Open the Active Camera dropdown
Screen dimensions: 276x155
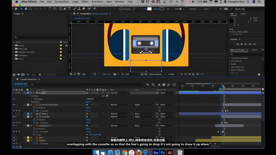tap(157, 74)
